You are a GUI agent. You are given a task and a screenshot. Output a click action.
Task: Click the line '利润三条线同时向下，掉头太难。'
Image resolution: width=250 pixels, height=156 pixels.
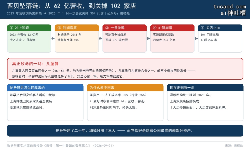pyautogui.click(x=113, y=107)
